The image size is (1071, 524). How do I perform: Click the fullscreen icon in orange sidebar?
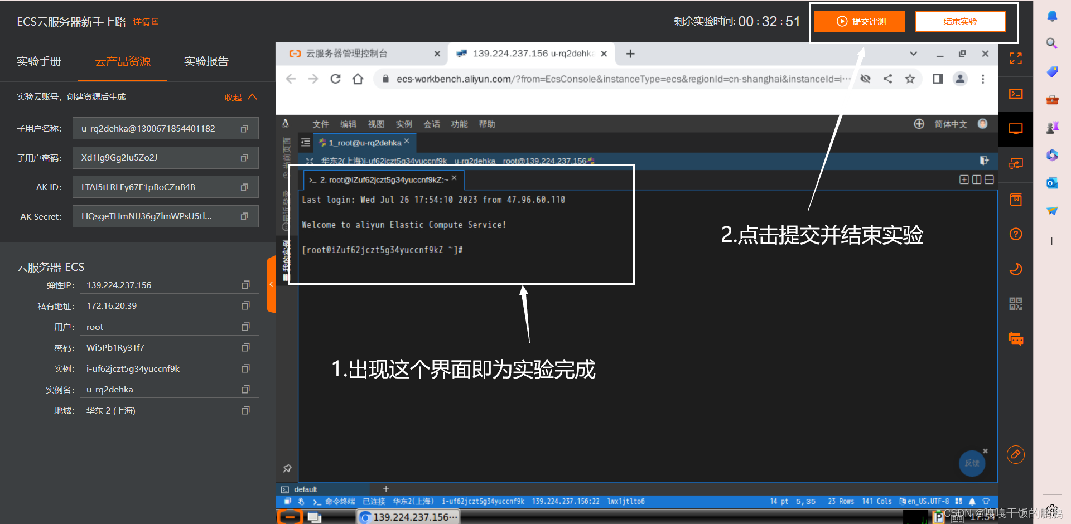1016,59
